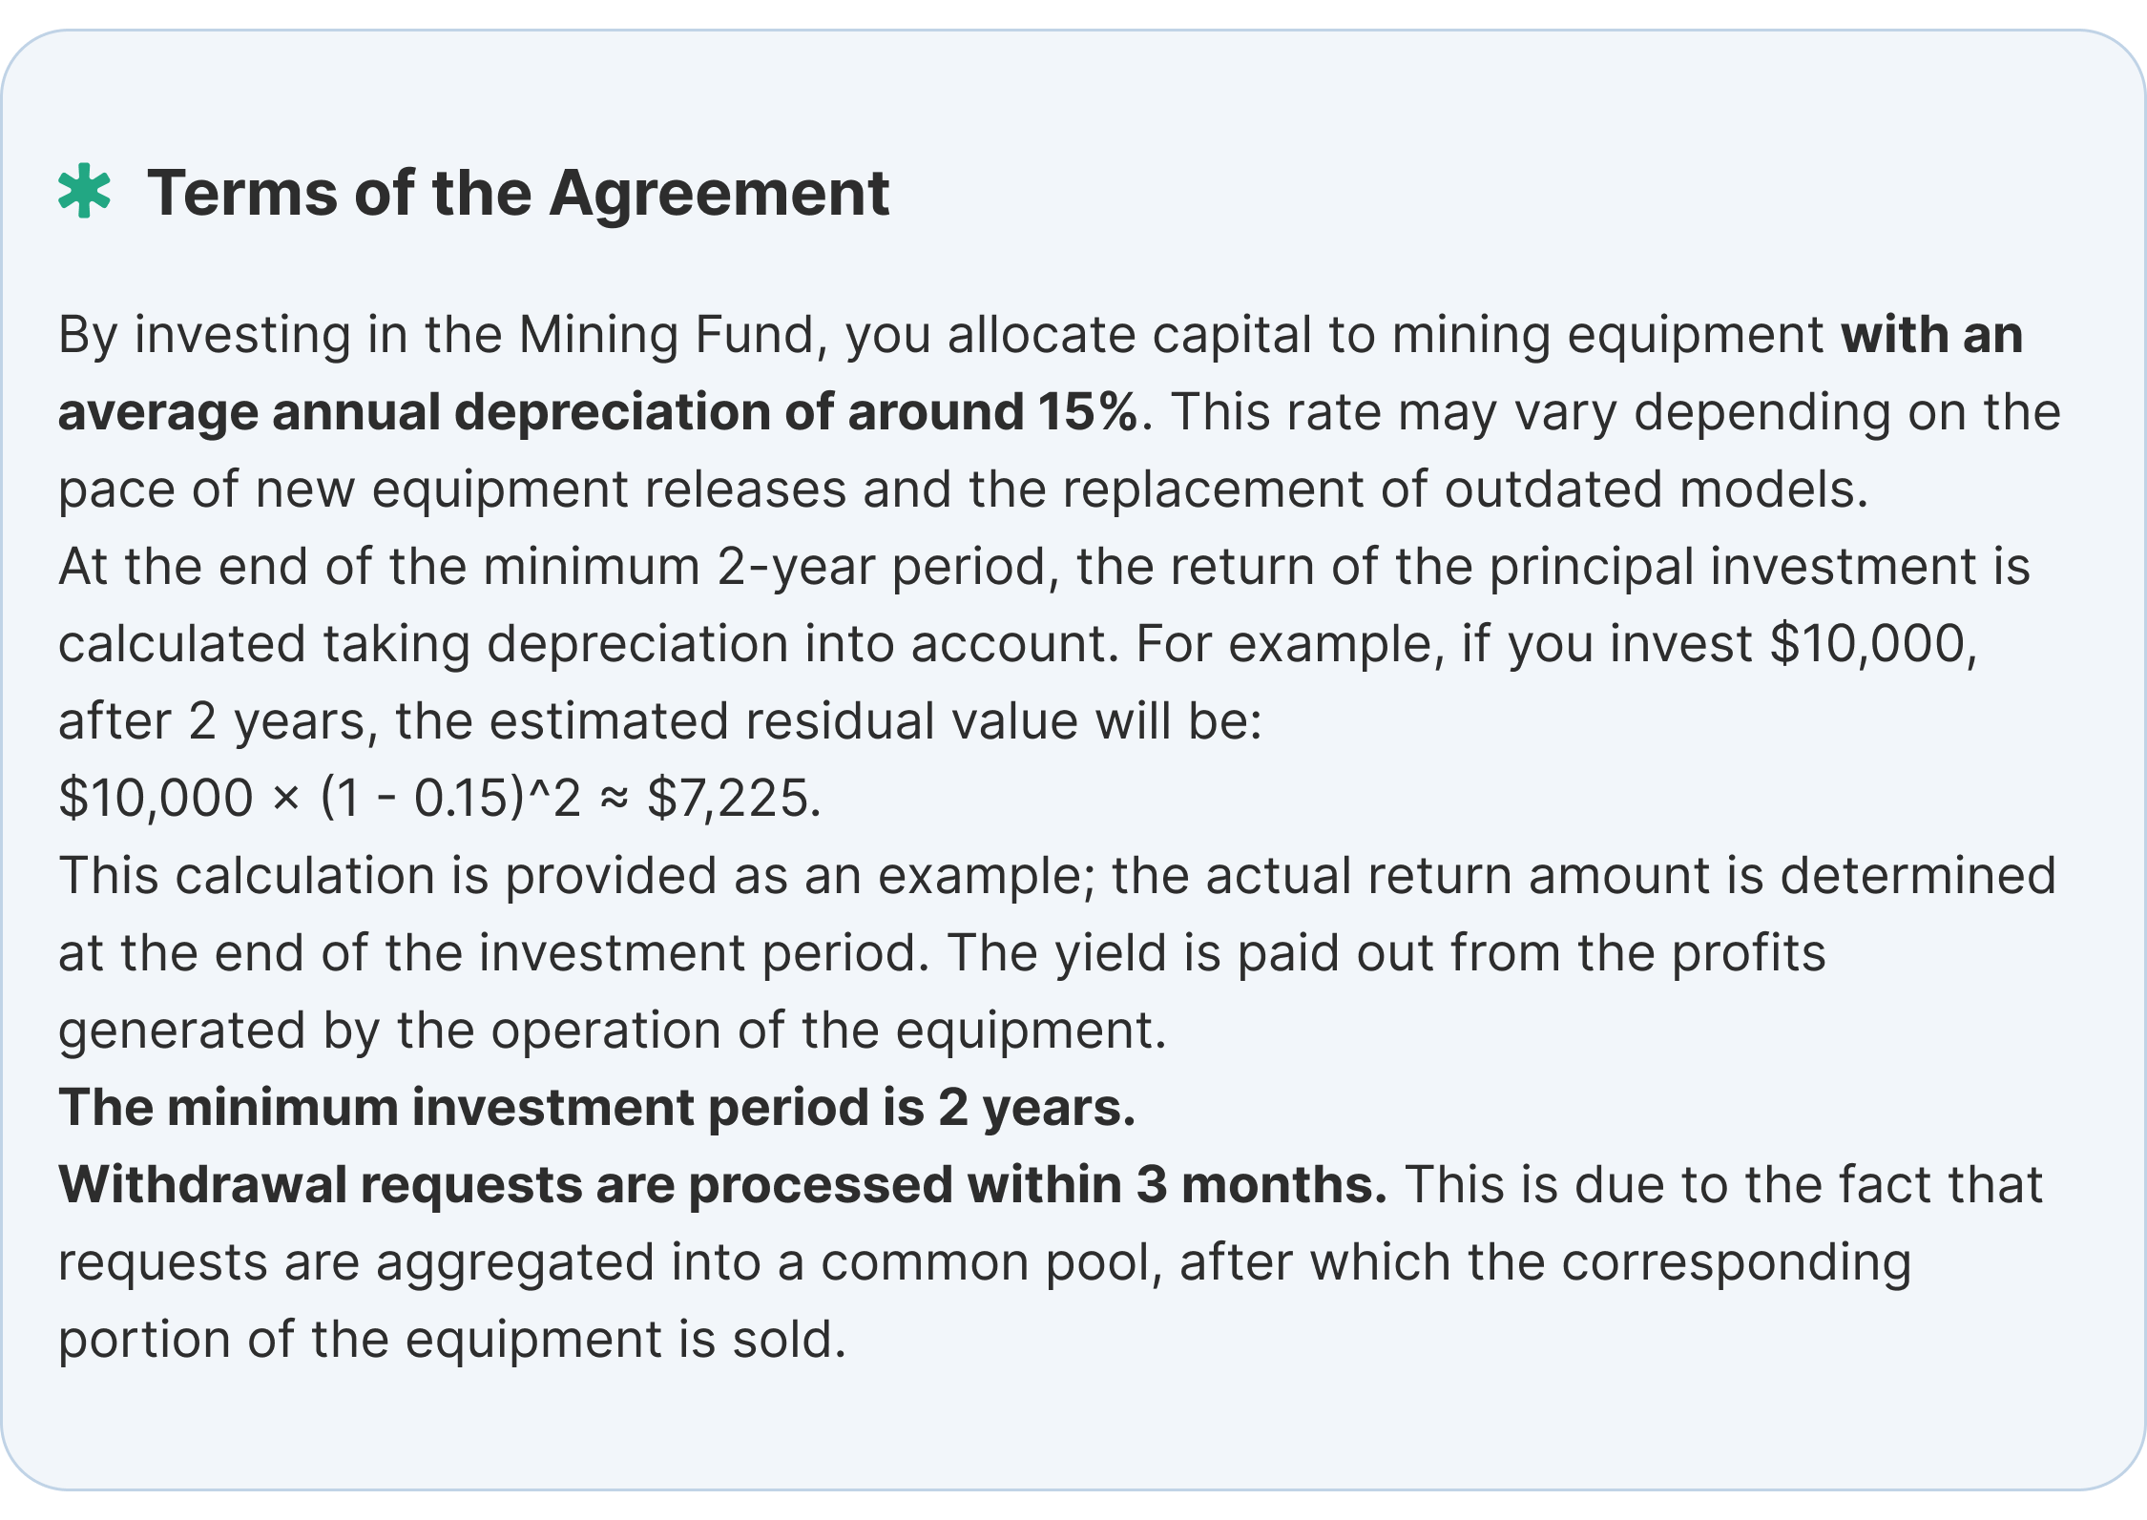The image size is (2147, 1520).
Task: Click 'This is due to the fact that' text
Action: [1722, 1185]
